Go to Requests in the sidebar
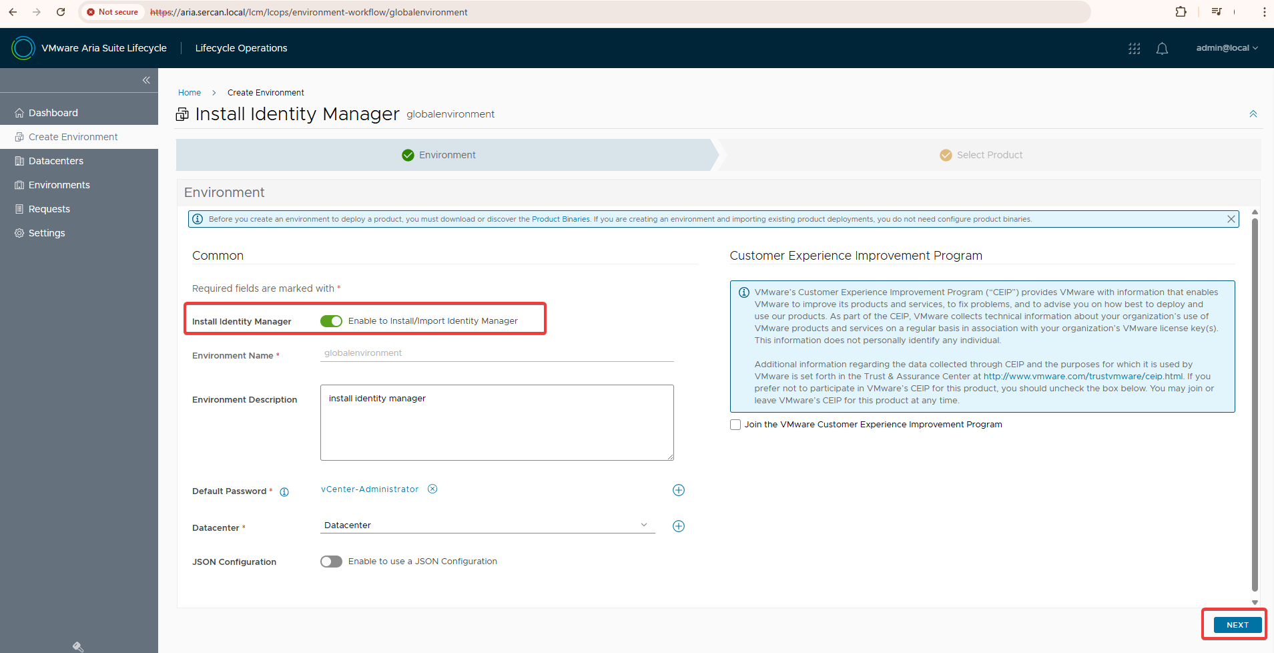 click(x=49, y=209)
